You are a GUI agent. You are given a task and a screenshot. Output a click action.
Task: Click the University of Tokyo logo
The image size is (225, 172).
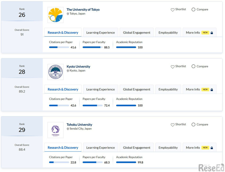coord(55,15)
